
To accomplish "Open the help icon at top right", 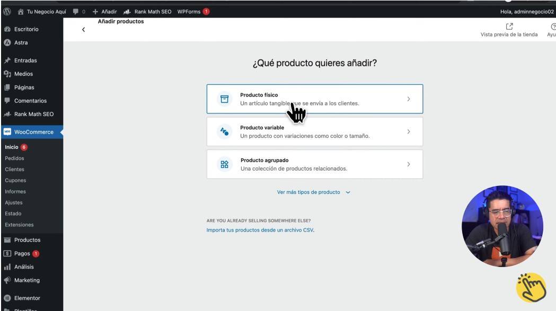I will (552, 27).
